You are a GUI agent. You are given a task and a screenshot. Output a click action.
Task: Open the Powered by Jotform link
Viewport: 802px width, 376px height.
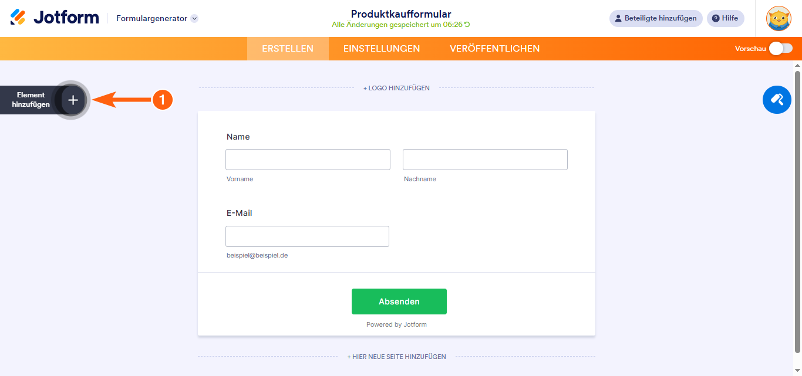click(396, 324)
